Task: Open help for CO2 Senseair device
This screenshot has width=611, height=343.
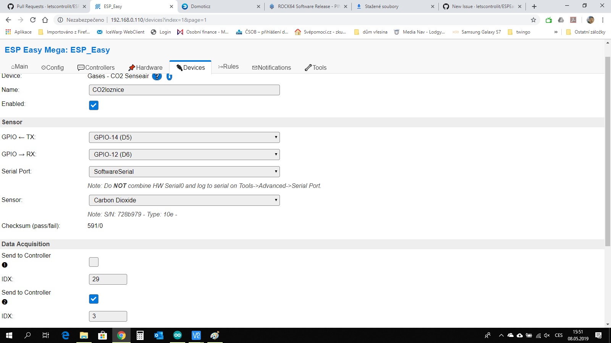Action: tap(157, 76)
